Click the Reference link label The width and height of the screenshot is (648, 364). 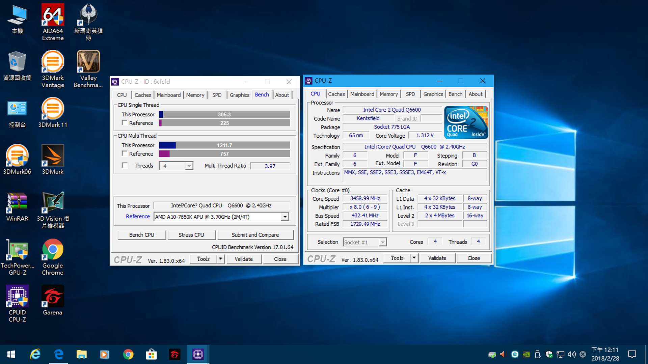coord(138,216)
